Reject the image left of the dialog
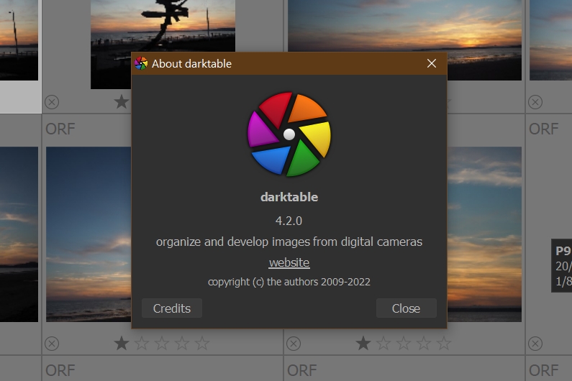The height and width of the screenshot is (381, 572). click(52, 344)
